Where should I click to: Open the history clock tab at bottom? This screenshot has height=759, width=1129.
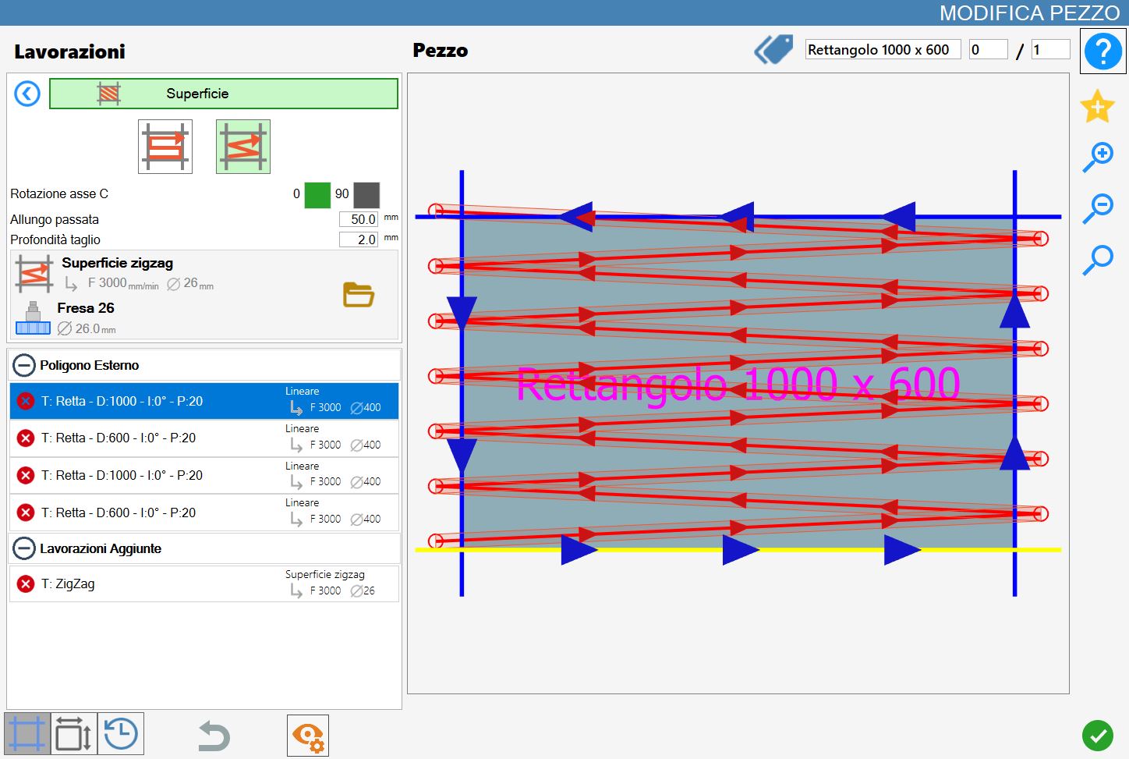pyautogui.click(x=121, y=734)
